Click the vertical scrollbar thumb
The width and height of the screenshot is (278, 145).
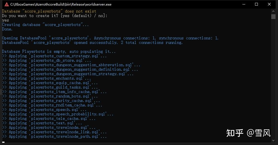[274, 17]
